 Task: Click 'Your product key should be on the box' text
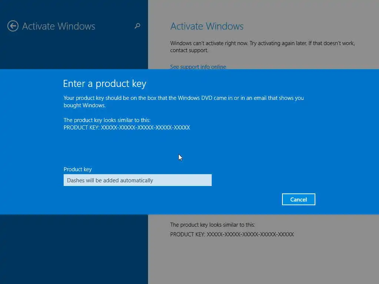(184, 101)
